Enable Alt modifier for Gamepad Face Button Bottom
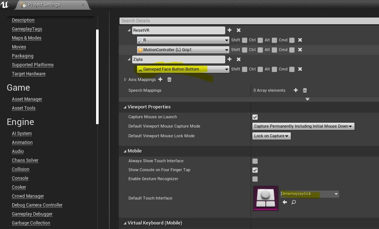379x229 pixels. [x=274, y=69]
